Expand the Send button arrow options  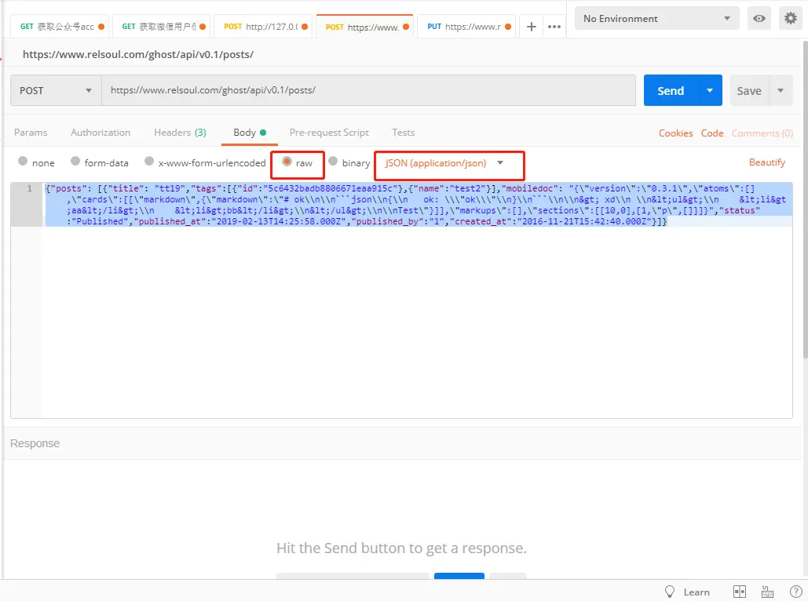[710, 91]
